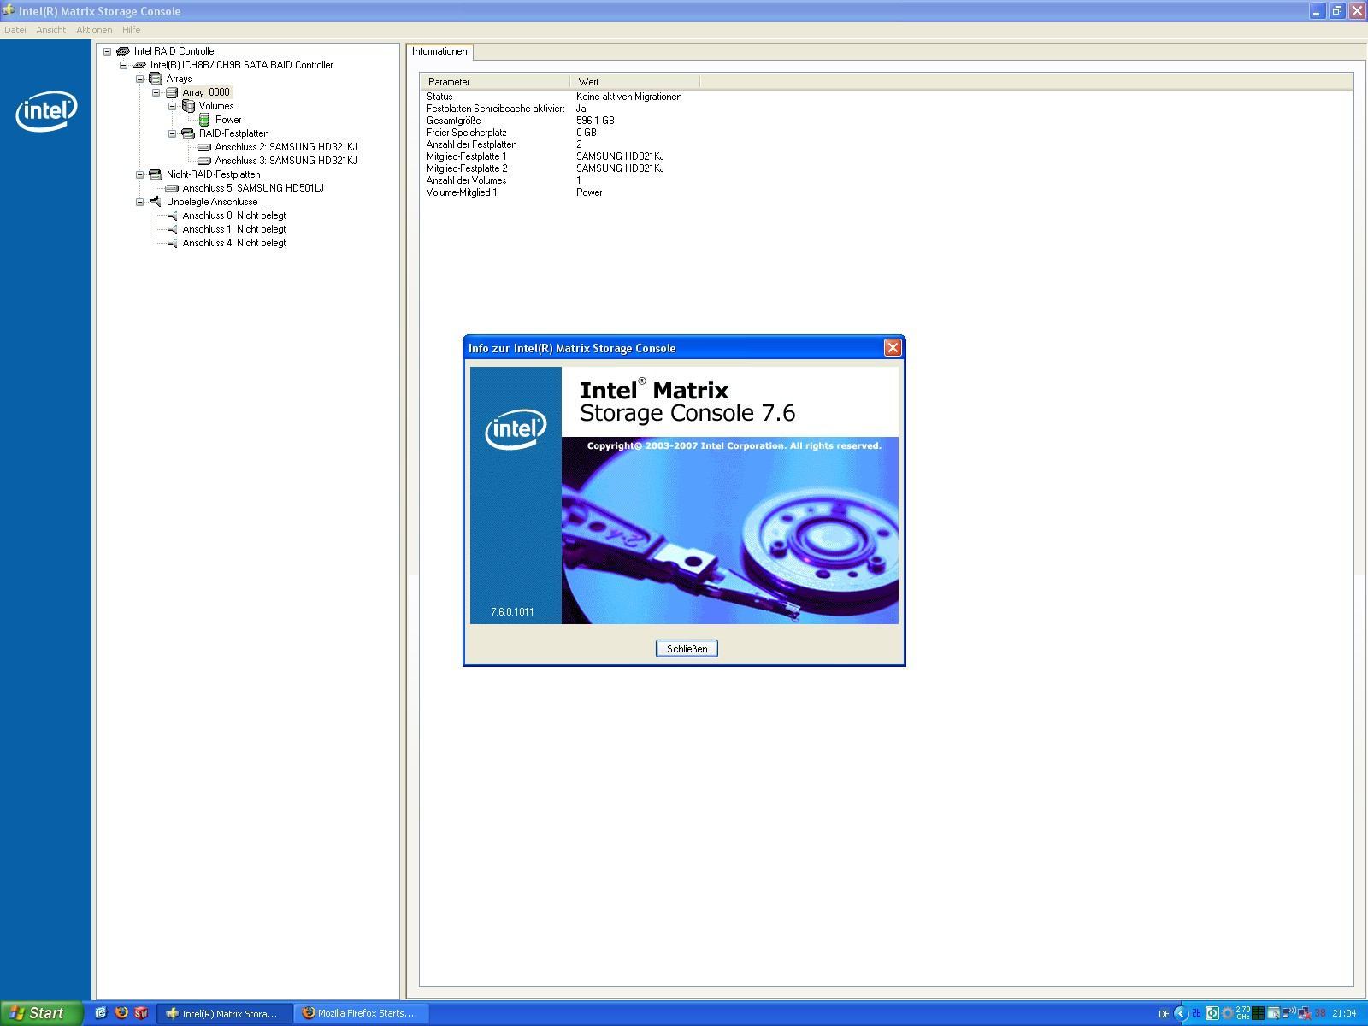Click the 'Keine aktiven Migrationen' status value

[628, 97]
